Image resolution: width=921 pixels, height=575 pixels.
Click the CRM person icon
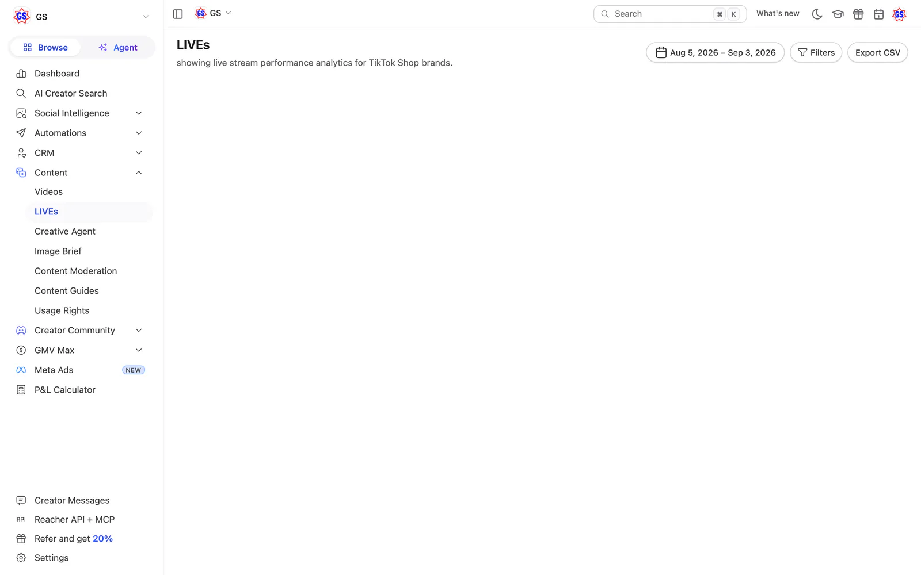click(21, 153)
